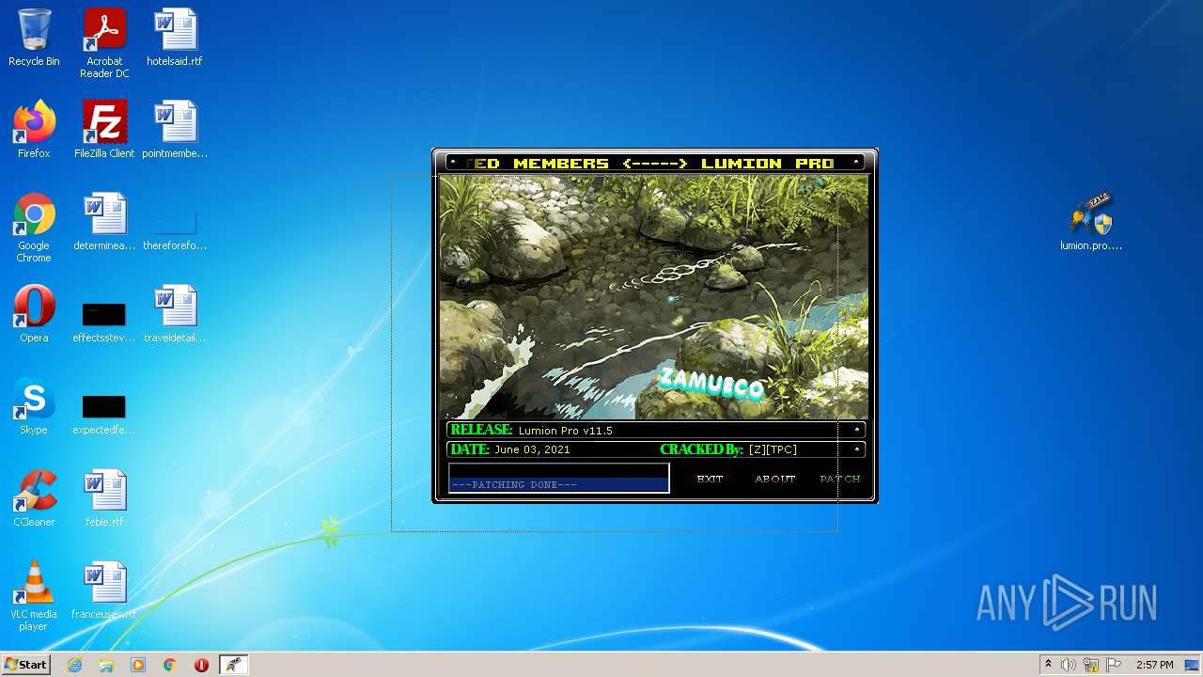Click the 2:57 PM system clock

pos(1154,665)
